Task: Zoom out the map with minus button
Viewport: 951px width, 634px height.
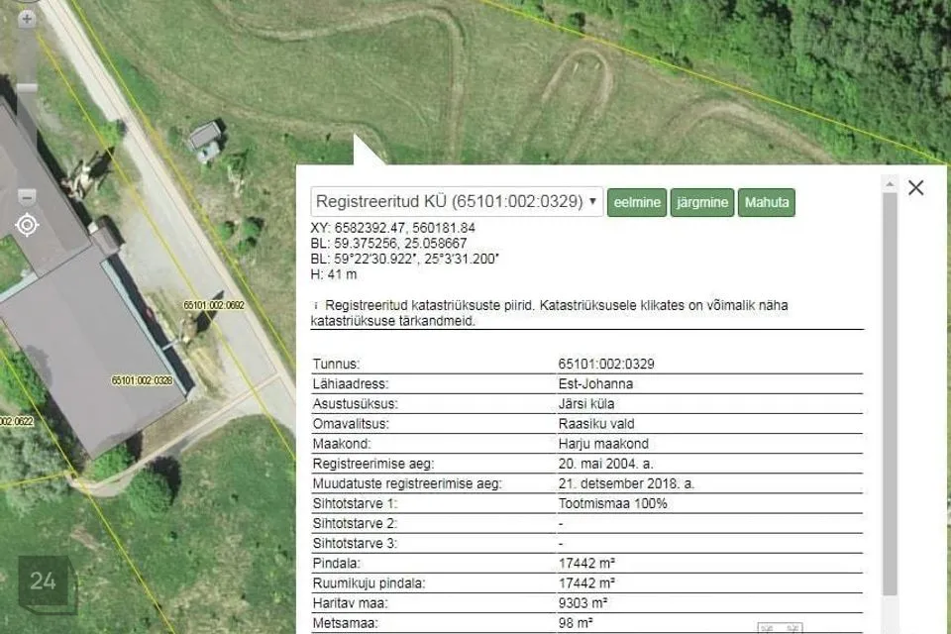Action: pyautogui.click(x=27, y=196)
